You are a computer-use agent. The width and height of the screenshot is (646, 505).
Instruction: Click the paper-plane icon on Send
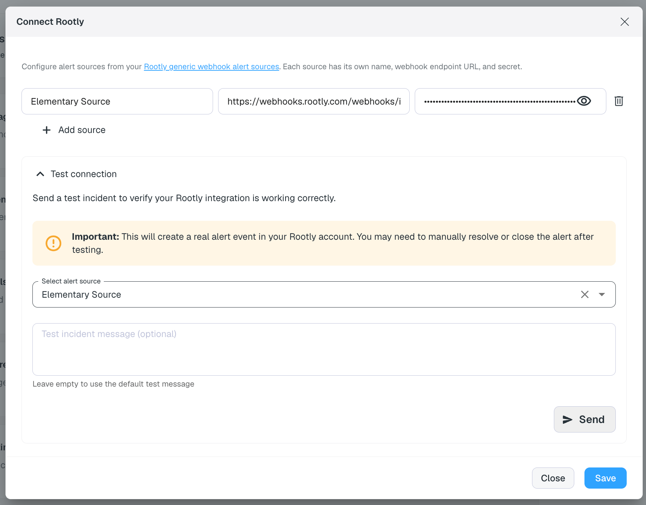[567, 420]
